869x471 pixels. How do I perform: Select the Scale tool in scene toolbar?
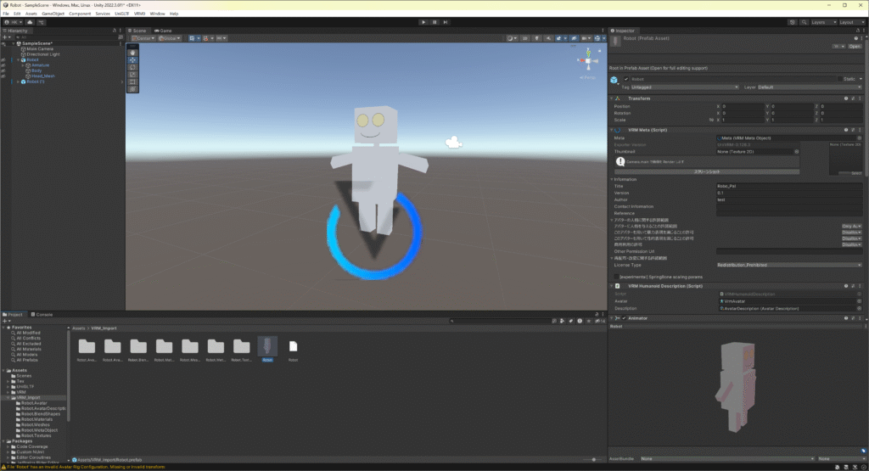click(132, 74)
